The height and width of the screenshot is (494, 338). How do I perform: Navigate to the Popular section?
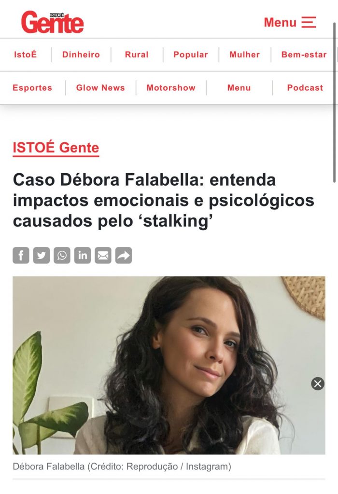[190, 55]
